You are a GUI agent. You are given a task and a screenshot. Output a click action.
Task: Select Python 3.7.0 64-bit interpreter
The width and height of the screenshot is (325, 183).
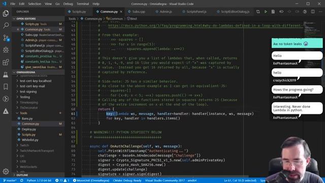click(x=39, y=180)
